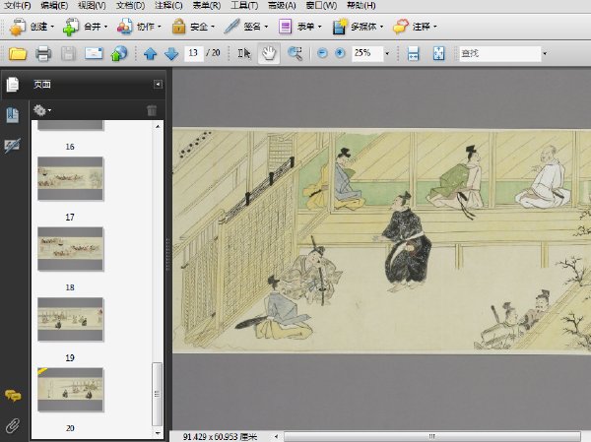Click the page label 16
This screenshot has height=442, width=591.
click(70, 147)
